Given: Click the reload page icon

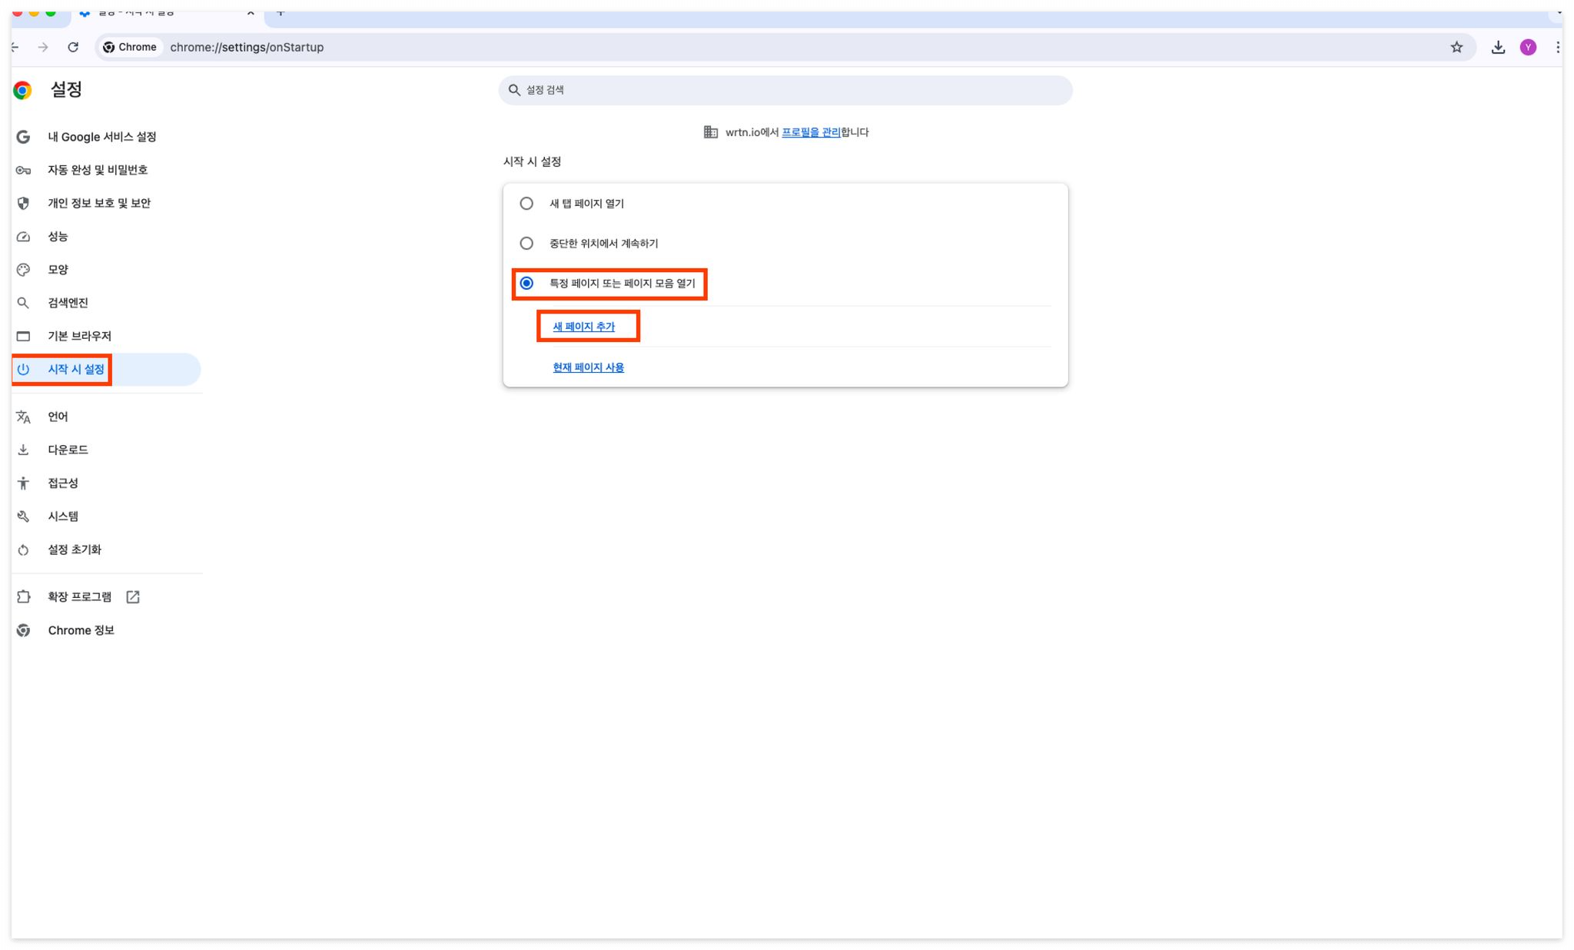Looking at the screenshot, I should pos(73,47).
